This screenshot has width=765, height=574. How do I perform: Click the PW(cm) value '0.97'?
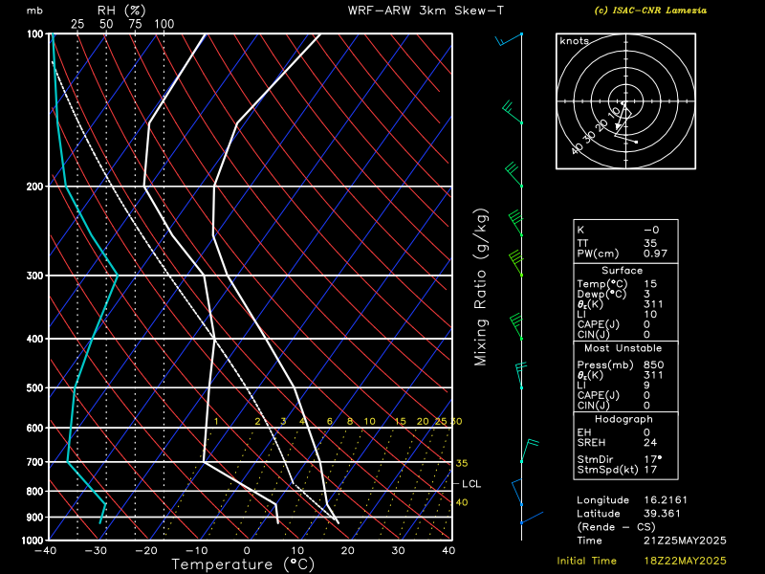[655, 254]
